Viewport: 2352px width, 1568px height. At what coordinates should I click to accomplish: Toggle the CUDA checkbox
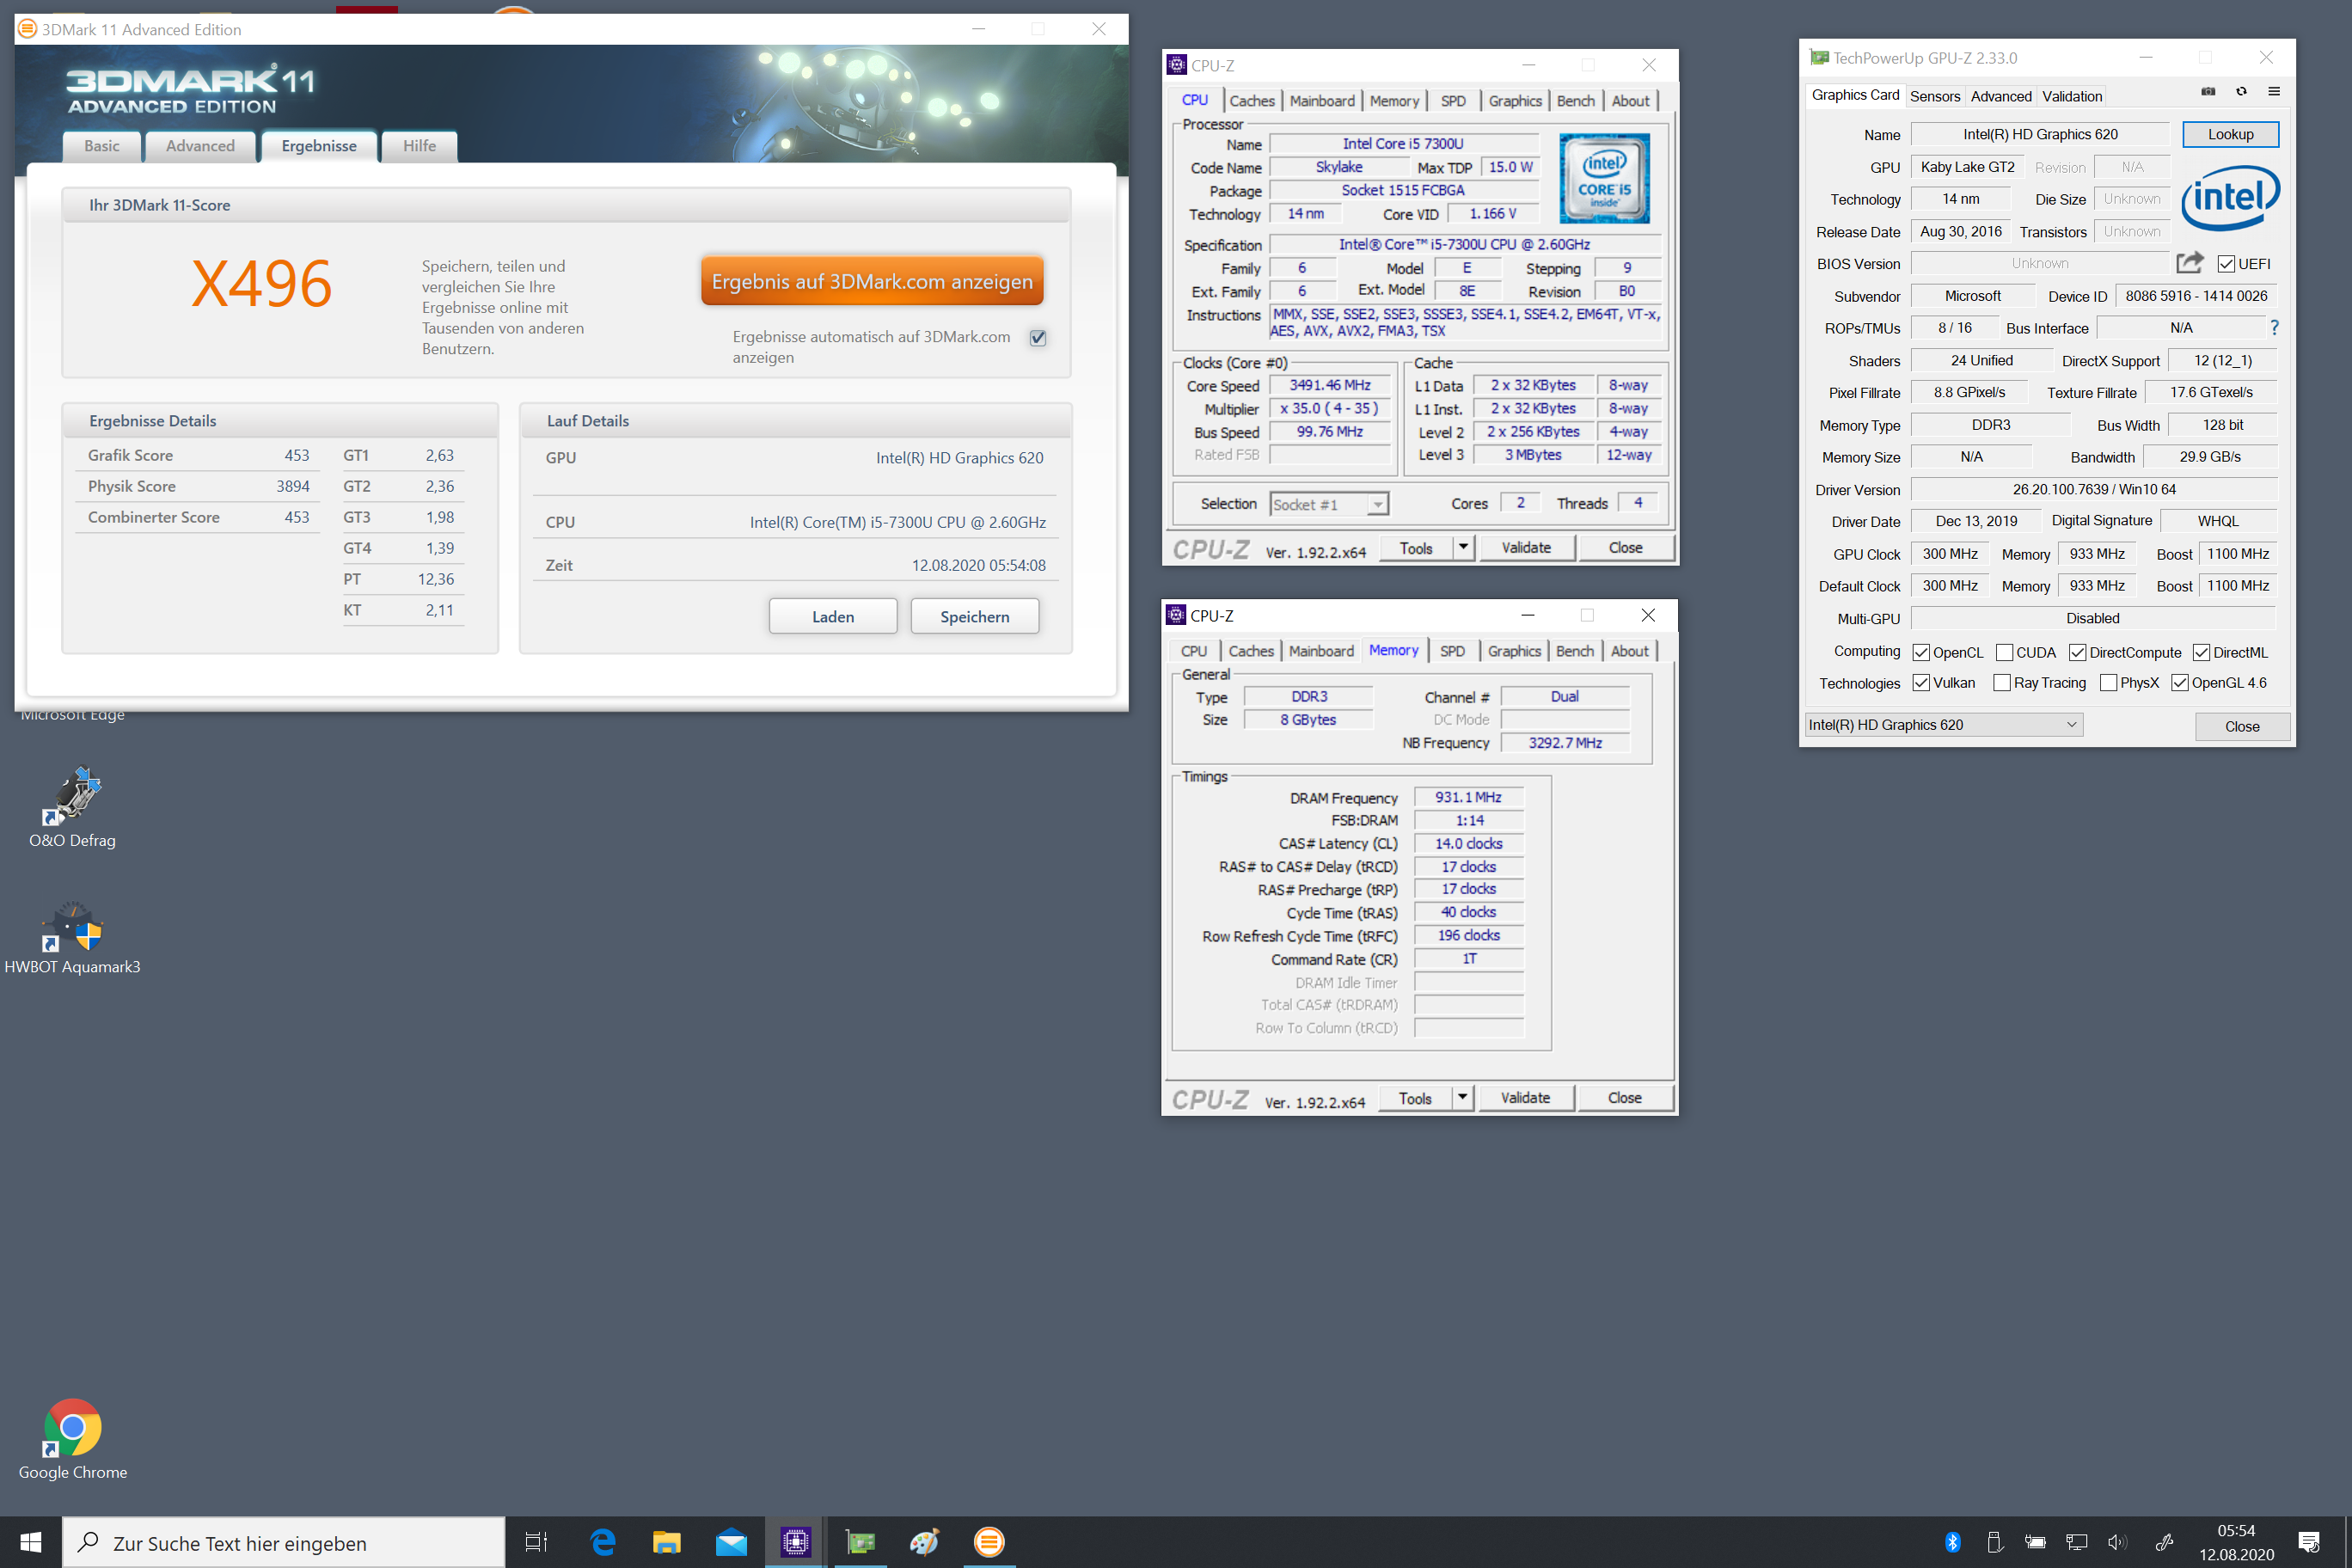coord(2004,652)
